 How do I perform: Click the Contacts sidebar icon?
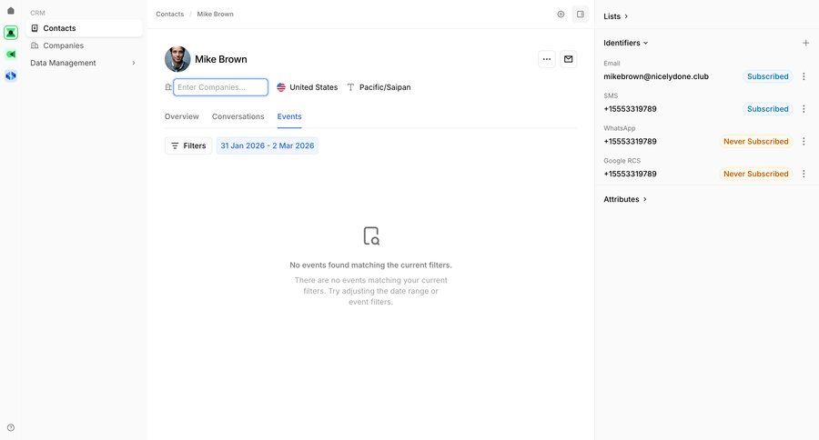(x=35, y=28)
